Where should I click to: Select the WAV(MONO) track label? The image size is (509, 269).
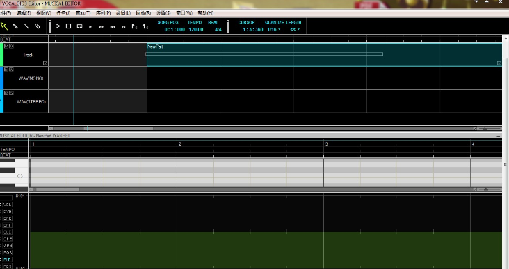coord(31,78)
